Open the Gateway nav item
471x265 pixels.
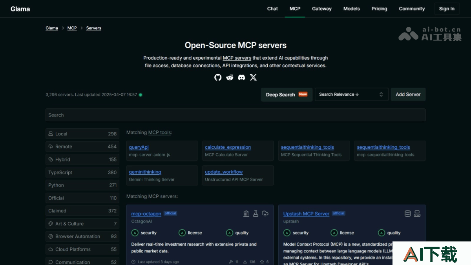[x=322, y=9]
